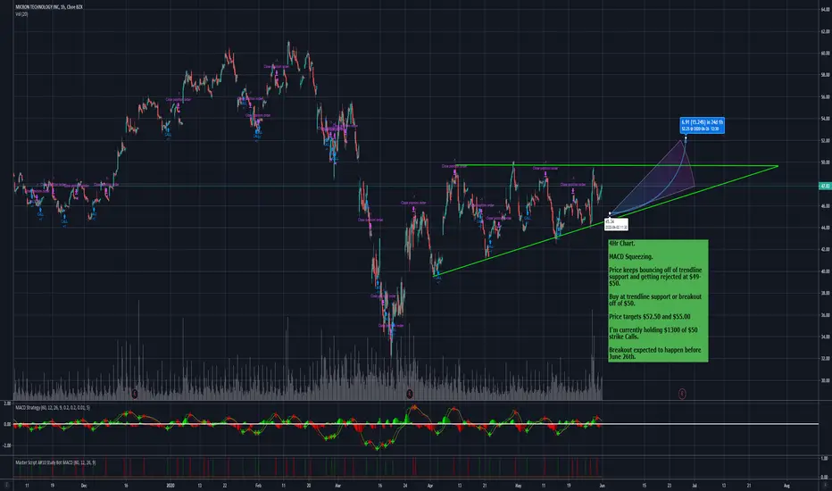Select the blue forecast label showing 6.91 (15.24%)
Screen dimensions: 832x491
702,125
